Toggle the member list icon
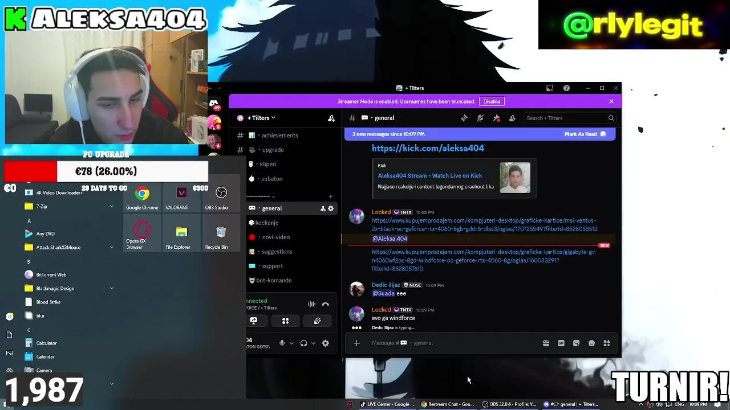 point(512,118)
